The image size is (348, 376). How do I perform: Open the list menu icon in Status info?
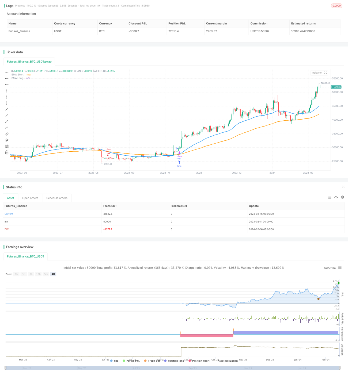330,197
